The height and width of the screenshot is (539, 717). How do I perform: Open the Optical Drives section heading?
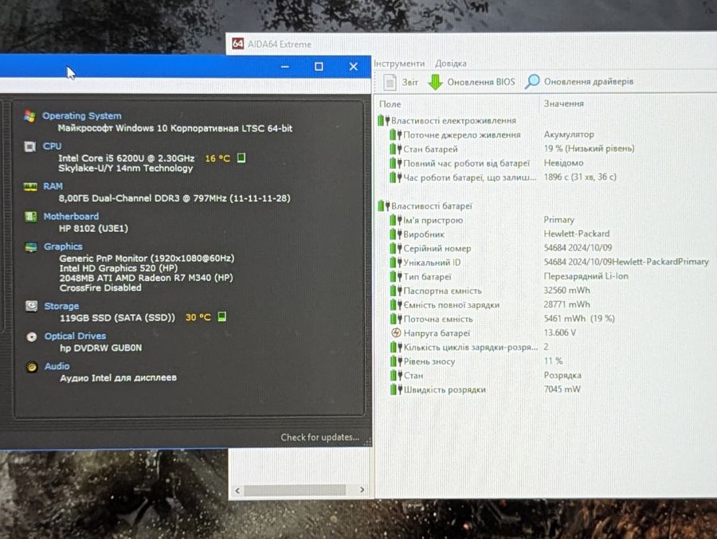click(x=75, y=337)
